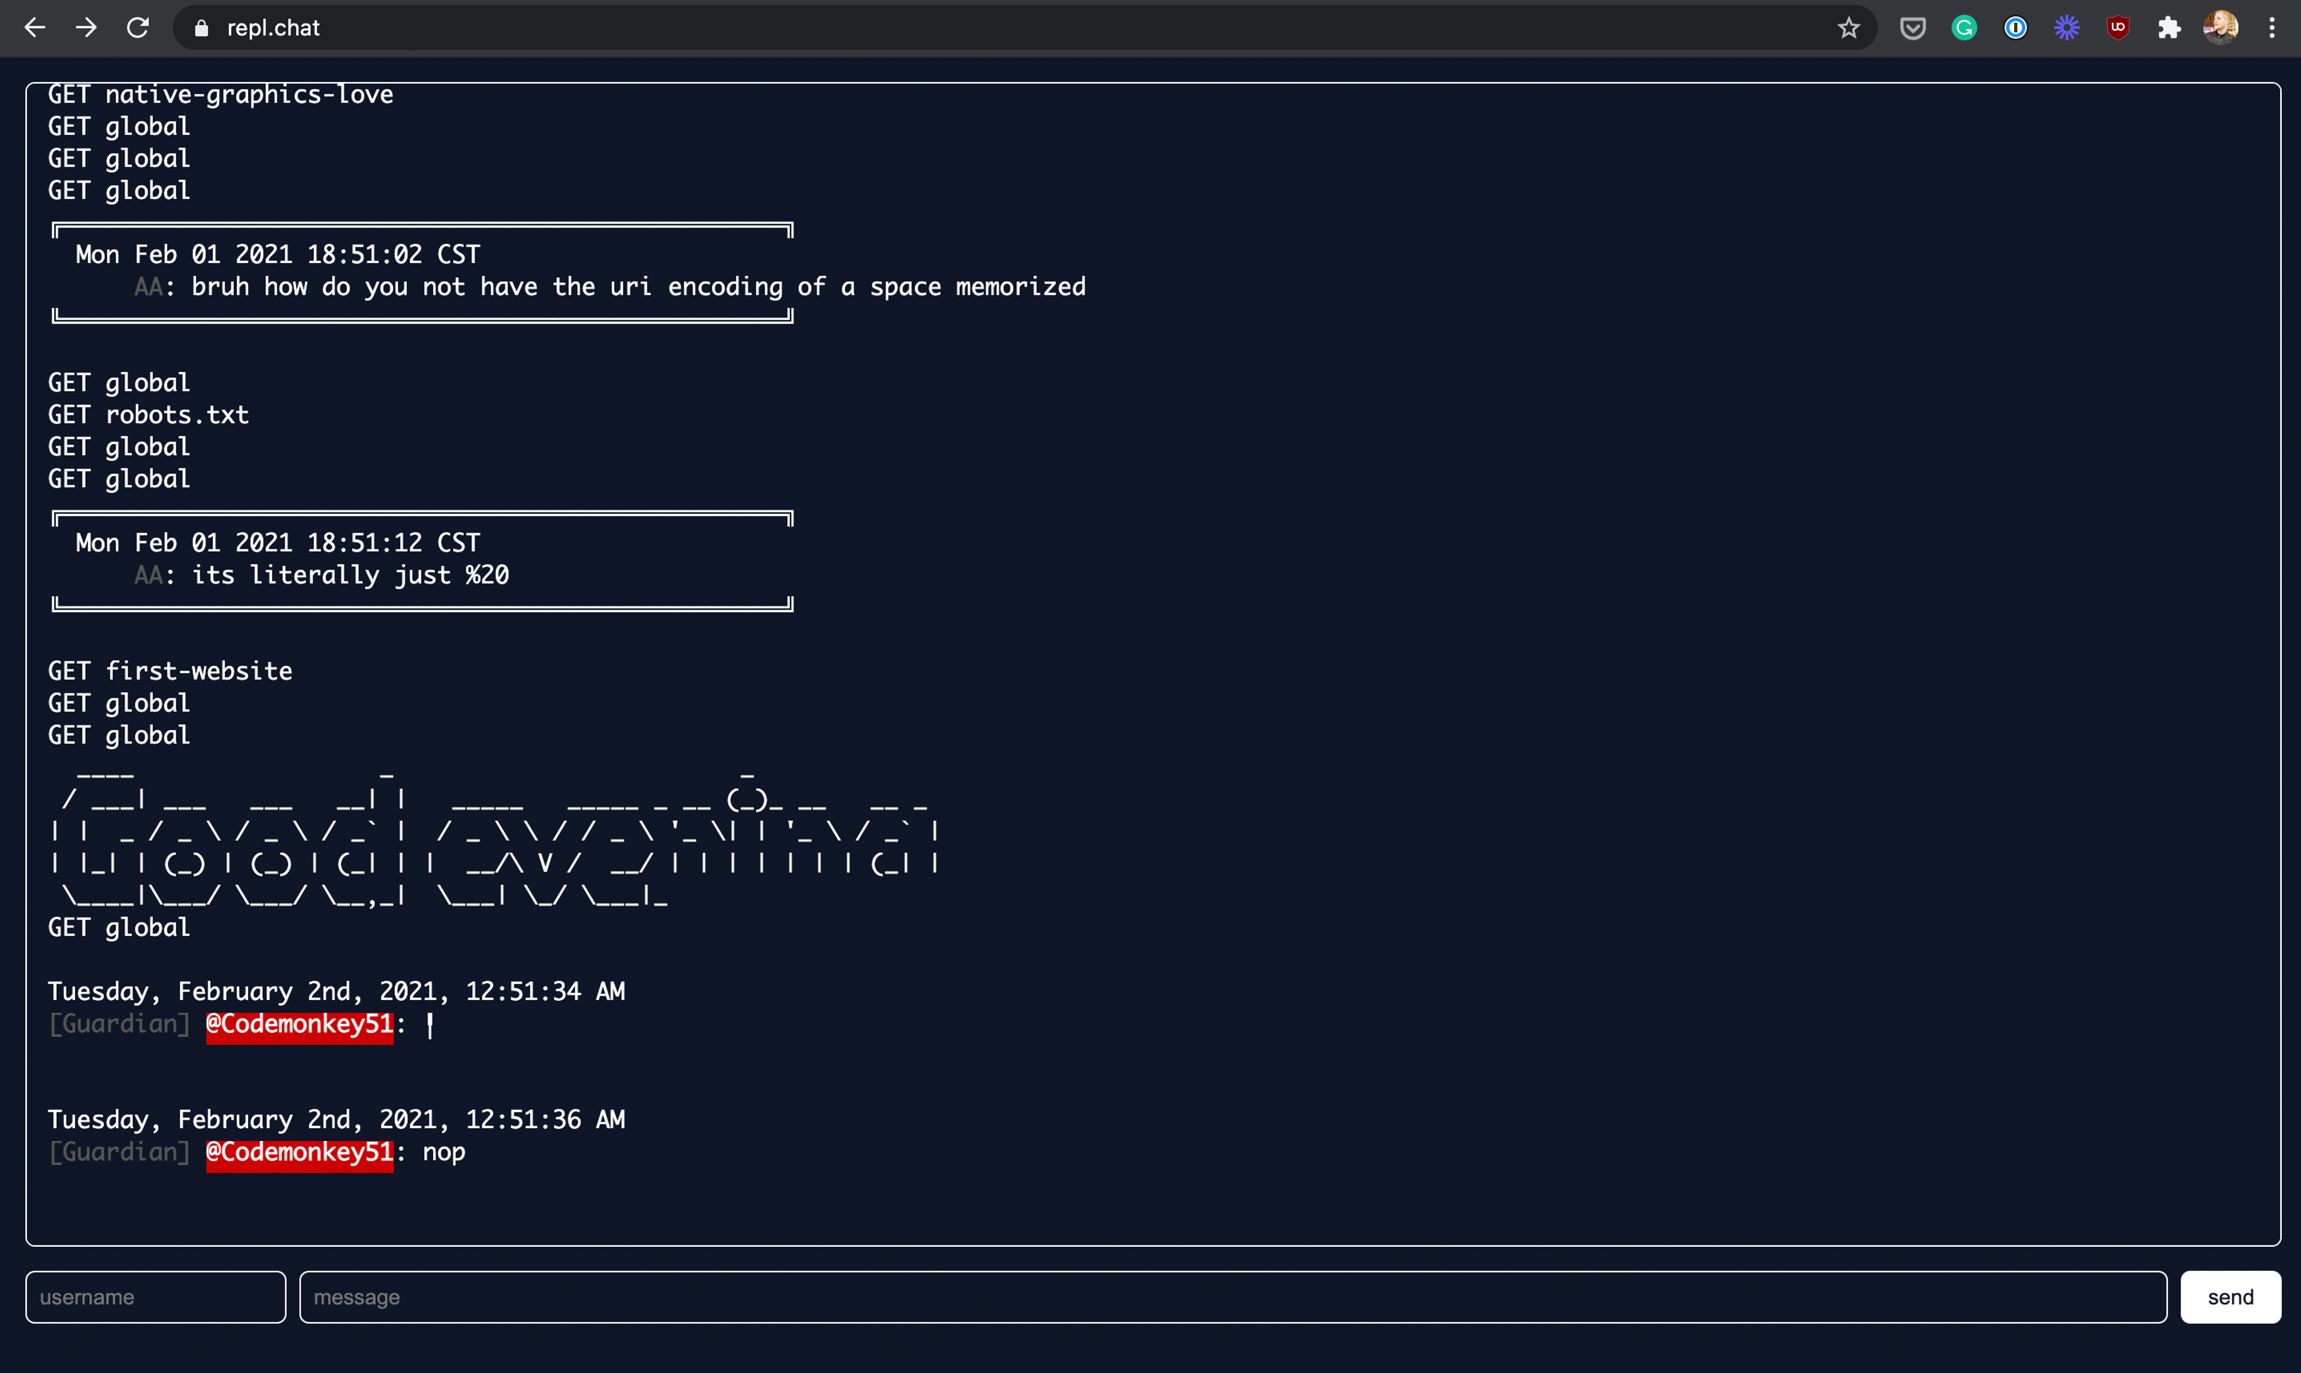Open the Chrome profile avatar
This screenshot has height=1373, width=2301.
click(2221, 28)
